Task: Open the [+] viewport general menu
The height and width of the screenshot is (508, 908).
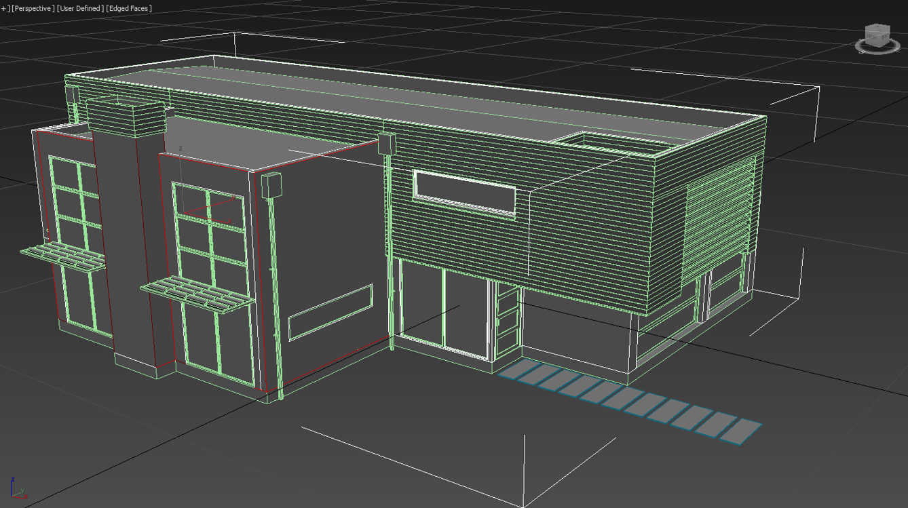Action: [5, 8]
